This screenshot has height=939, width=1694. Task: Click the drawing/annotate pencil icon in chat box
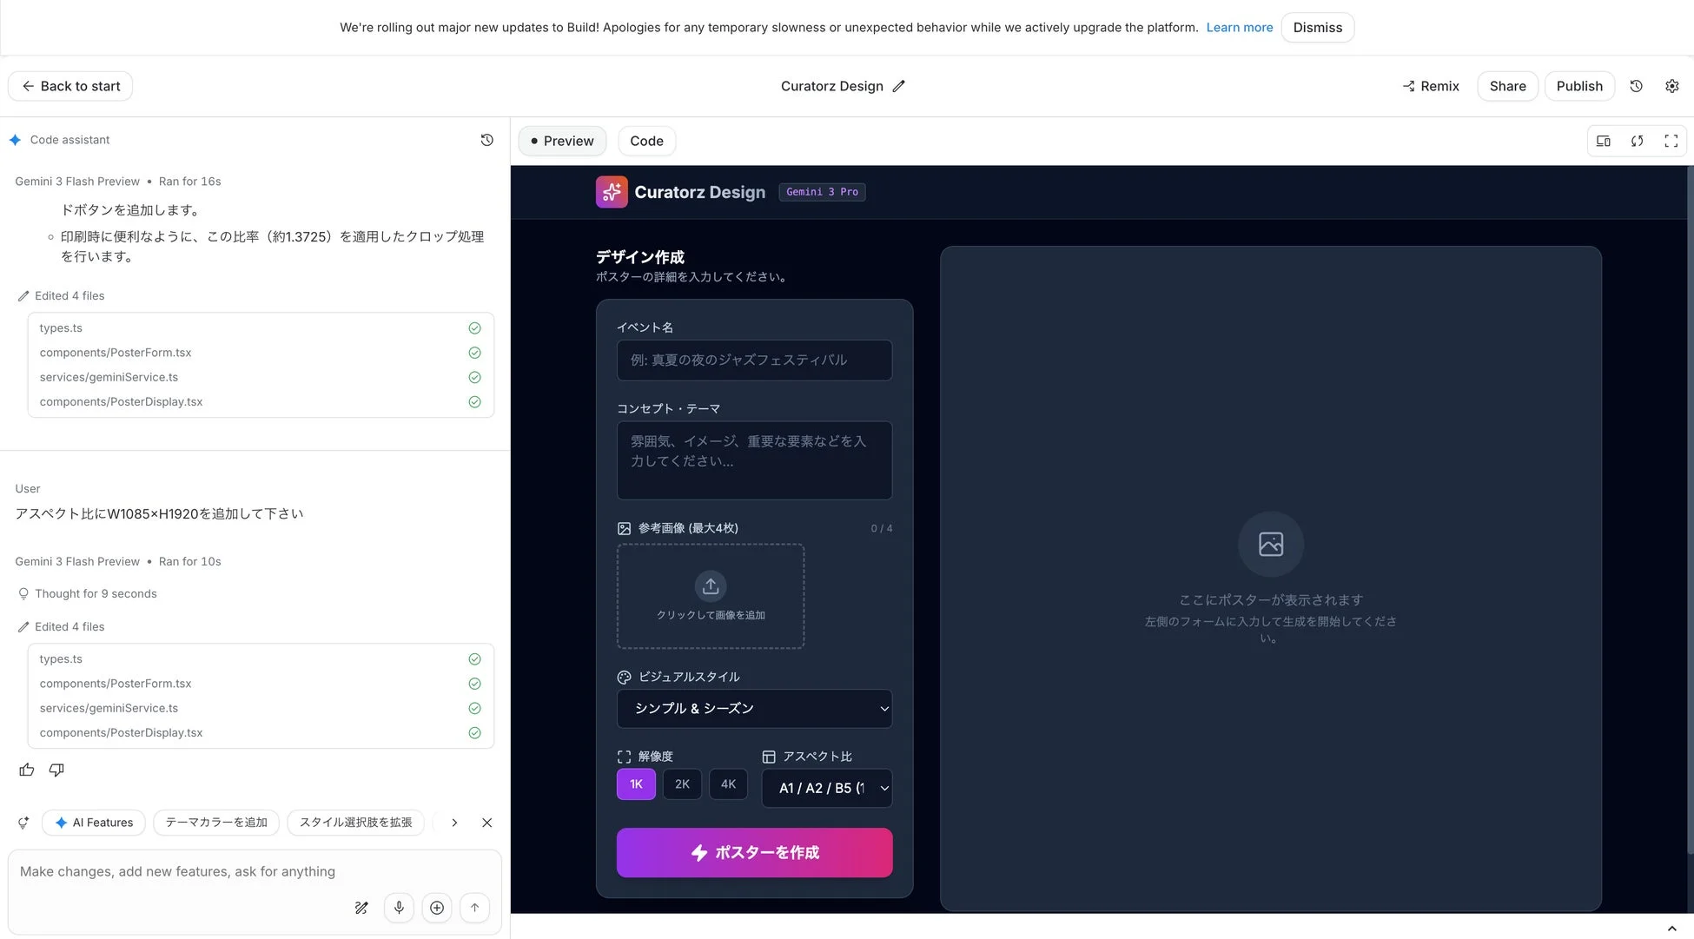361,907
